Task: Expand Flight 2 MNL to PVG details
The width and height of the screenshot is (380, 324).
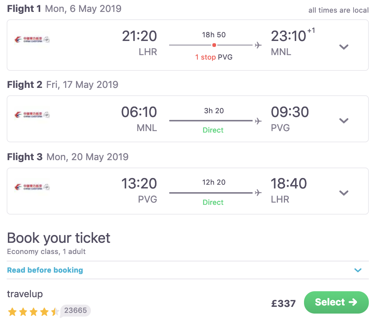Action: (x=344, y=121)
